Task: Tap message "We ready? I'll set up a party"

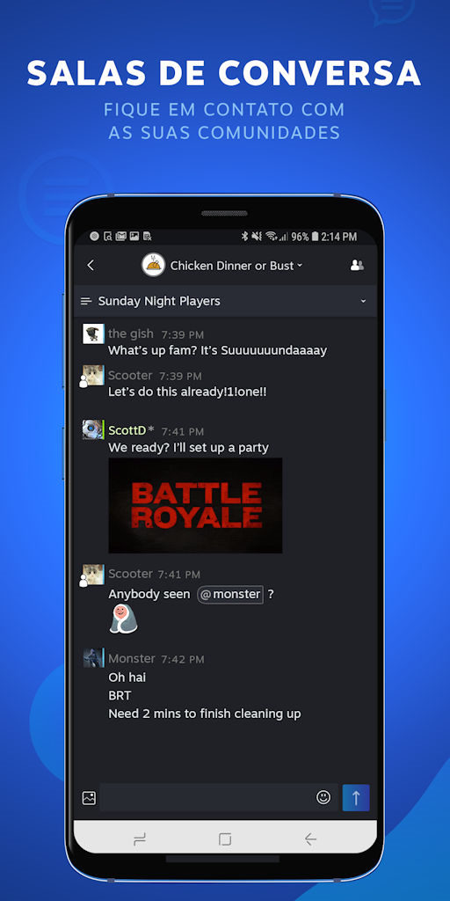Action: (188, 448)
